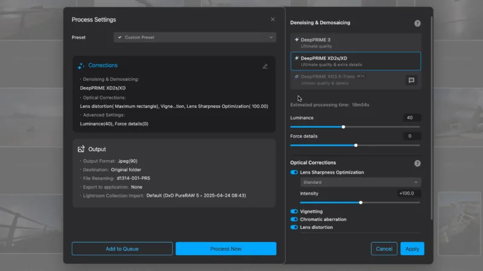483x271 pixels.
Task: Toggle Lens Sharpness Optimization switch
Action: [294, 172]
